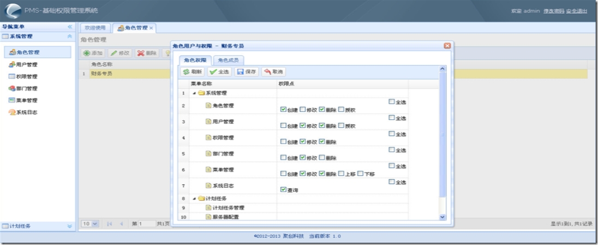Click the 刷新 refresh button in dialog
This screenshot has width=598, height=245.
pyautogui.click(x=192, y=71)
